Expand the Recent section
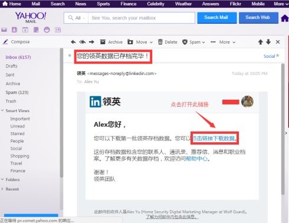 [x=2, y=189]
